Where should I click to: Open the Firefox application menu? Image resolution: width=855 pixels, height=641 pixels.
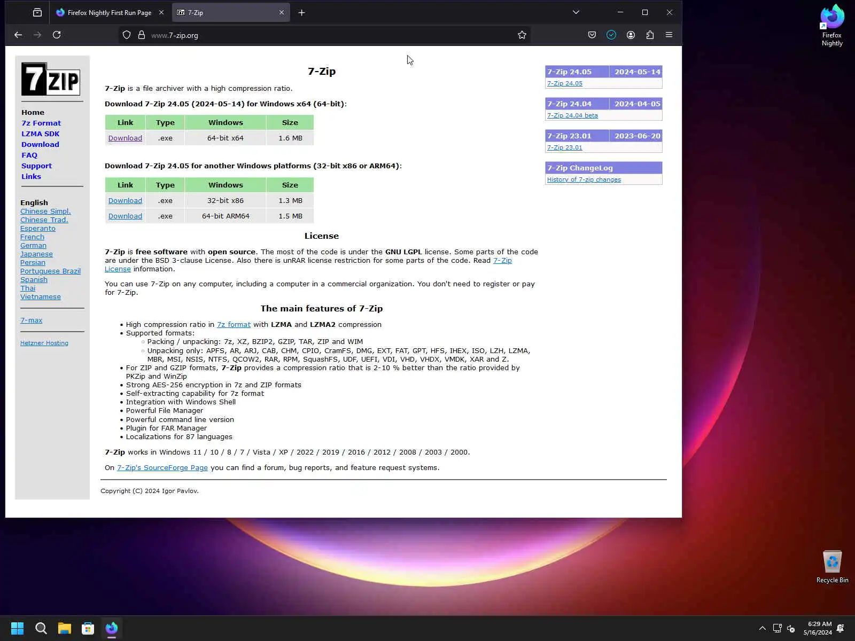pyautogui.click(x=669, y=35)
